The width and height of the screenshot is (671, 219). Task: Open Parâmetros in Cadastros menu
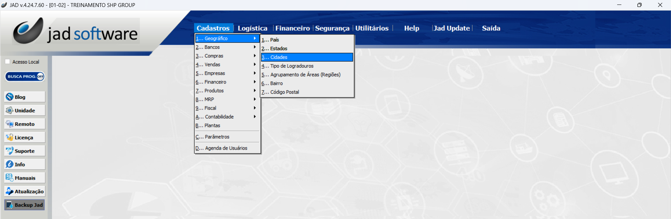[x=217, y=137]
